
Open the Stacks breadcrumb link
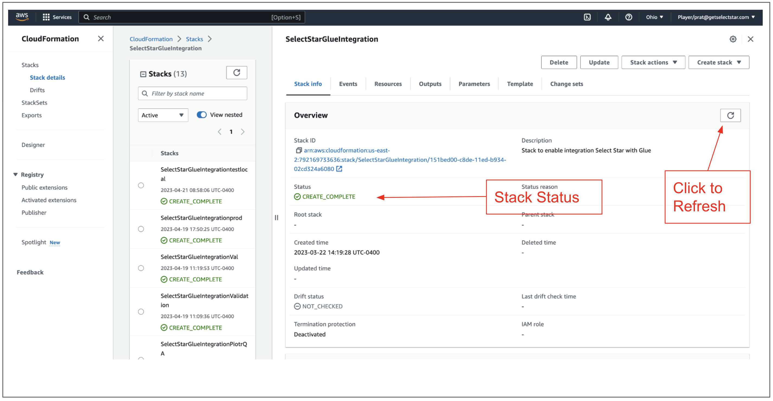coord(194,39)
